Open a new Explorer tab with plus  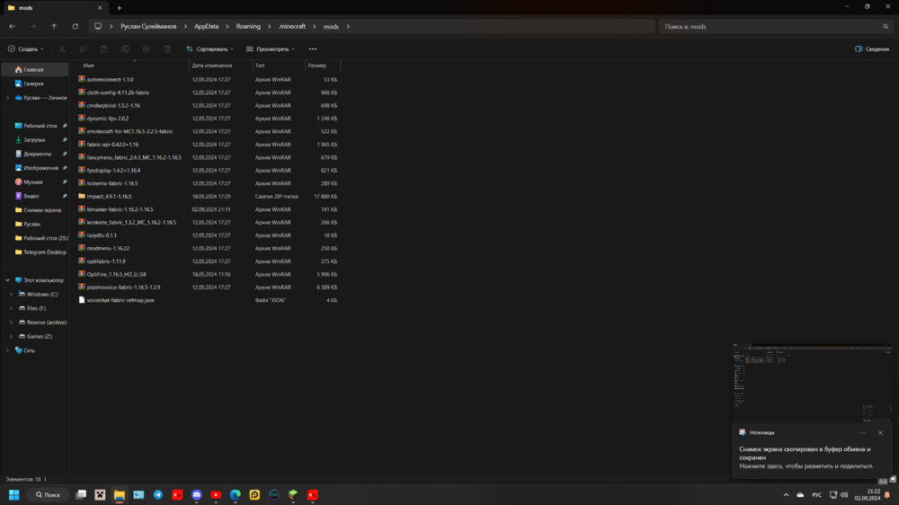[120, 8]
